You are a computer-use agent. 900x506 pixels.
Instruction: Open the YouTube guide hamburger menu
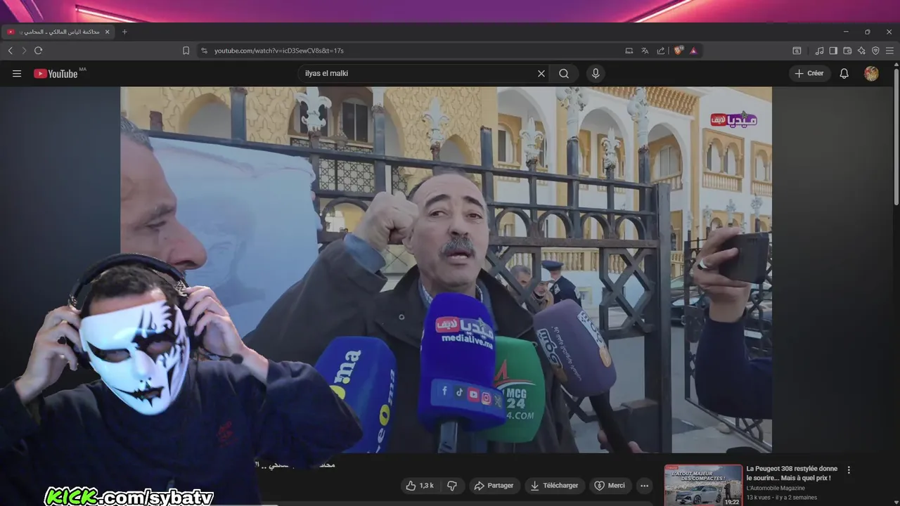click(17, 73)
